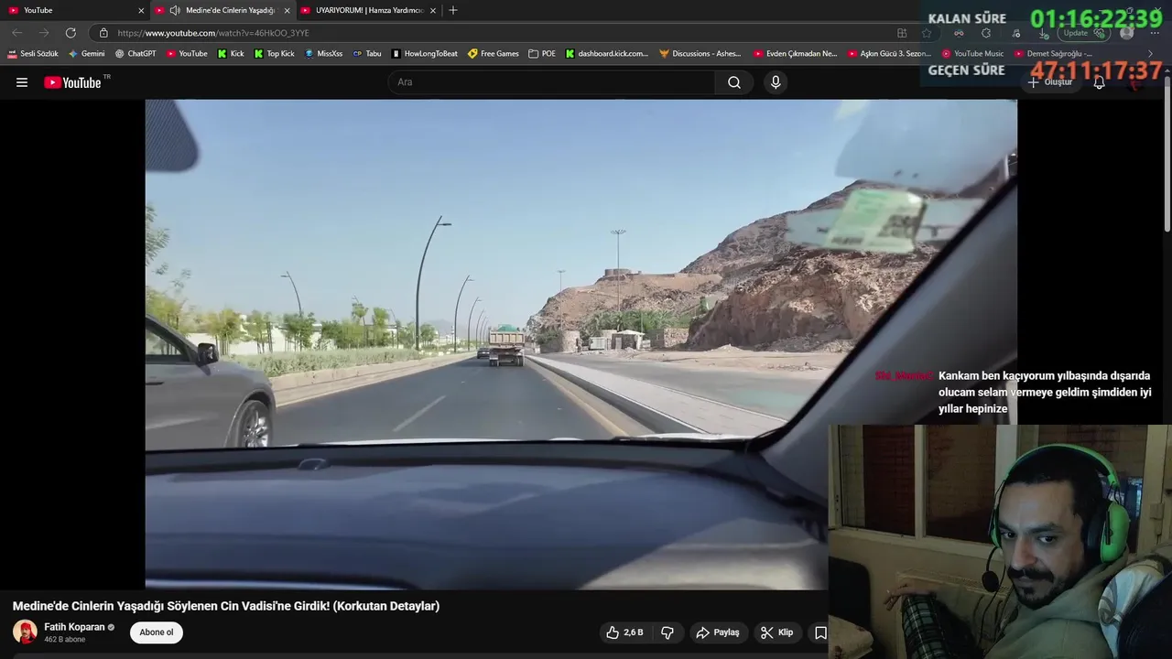Open Fatih Koparan channel name link
The image size is (1172, 659).
pyautogui.click(x=74, y=627)
